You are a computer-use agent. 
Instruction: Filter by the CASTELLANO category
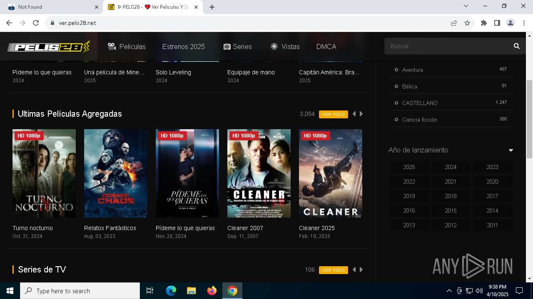[x=420, y=103]
